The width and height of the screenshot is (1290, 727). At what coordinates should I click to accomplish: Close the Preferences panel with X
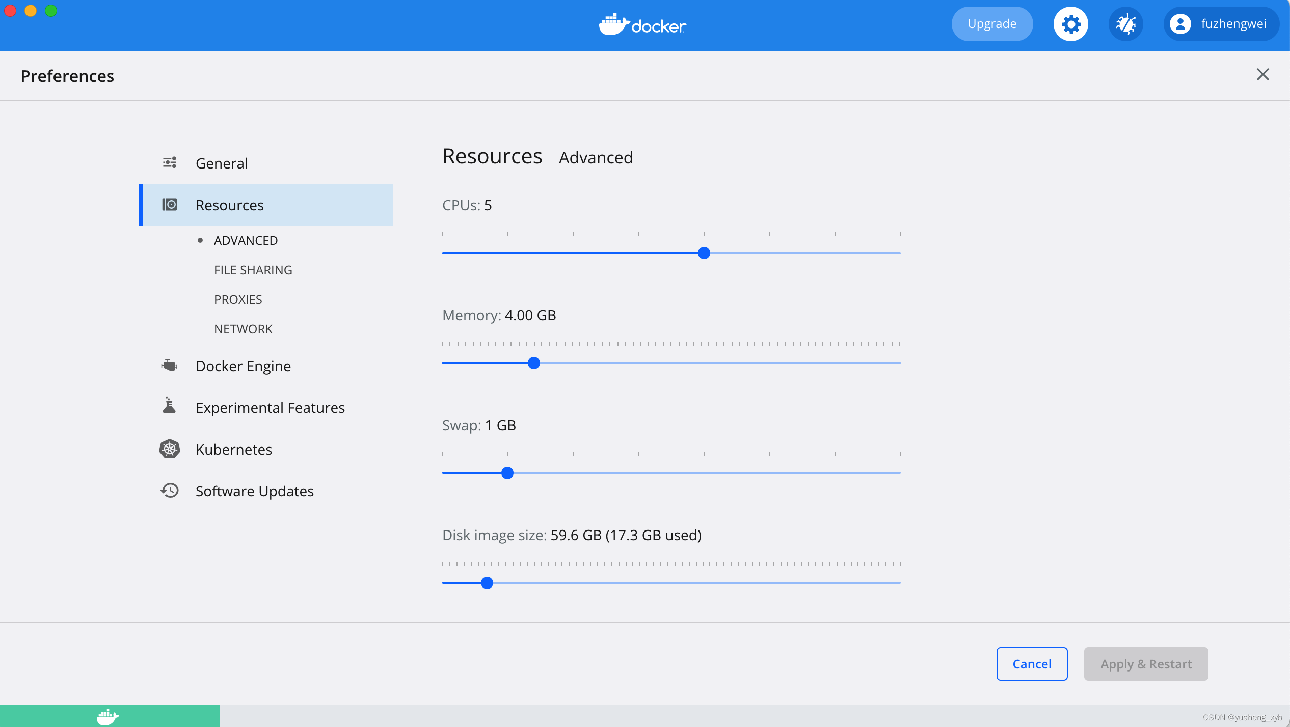point(1262,75)
